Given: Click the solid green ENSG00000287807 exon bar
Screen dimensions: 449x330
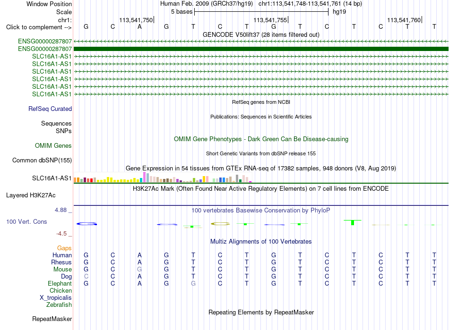Looking at the screenshot, I should click(261, 49).
